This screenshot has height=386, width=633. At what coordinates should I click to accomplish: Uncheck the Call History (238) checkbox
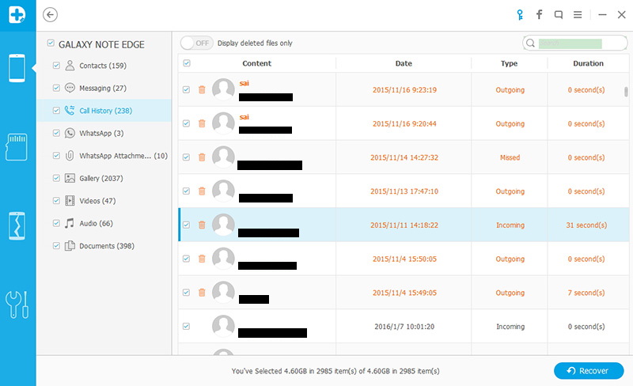[x=56, y=110]
